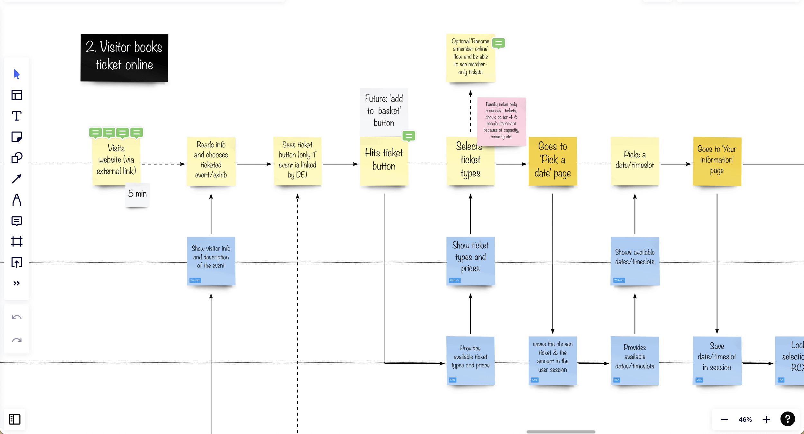Select the 'Goes to Your information page' note
The height and width of the screenshot is (434, 804).
717,161
